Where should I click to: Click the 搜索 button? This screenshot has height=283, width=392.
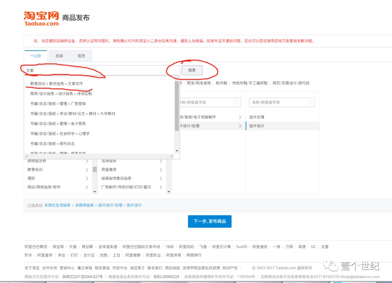coord(192,70)
